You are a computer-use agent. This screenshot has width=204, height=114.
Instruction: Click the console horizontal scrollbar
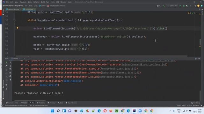coord(30,100)
